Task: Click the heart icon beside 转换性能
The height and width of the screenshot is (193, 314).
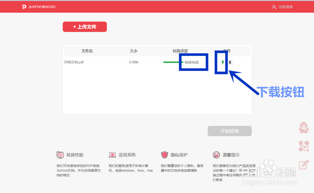Action: click(x=61, y=154)
